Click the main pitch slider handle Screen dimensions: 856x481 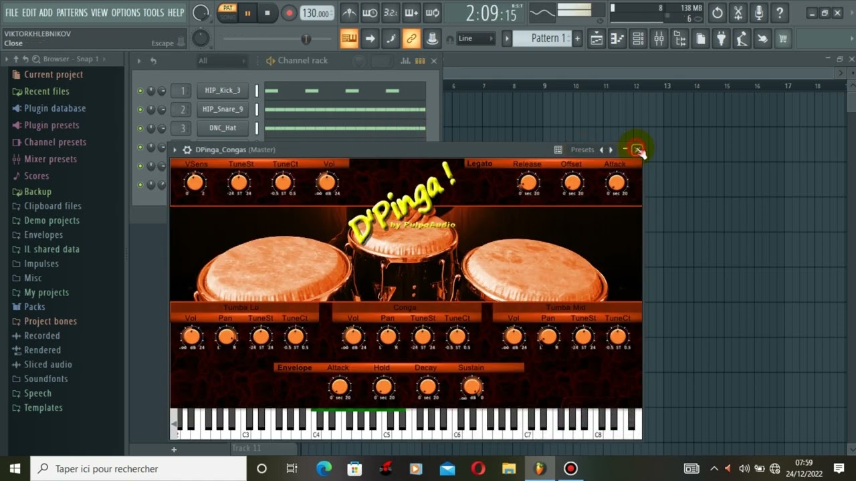(306, 39)
